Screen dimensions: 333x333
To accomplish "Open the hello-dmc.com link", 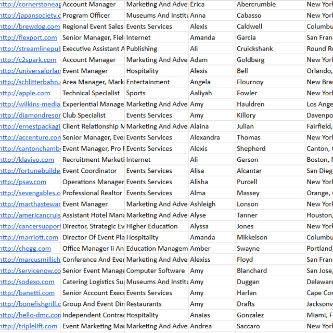I will click(x=30, y=315).
